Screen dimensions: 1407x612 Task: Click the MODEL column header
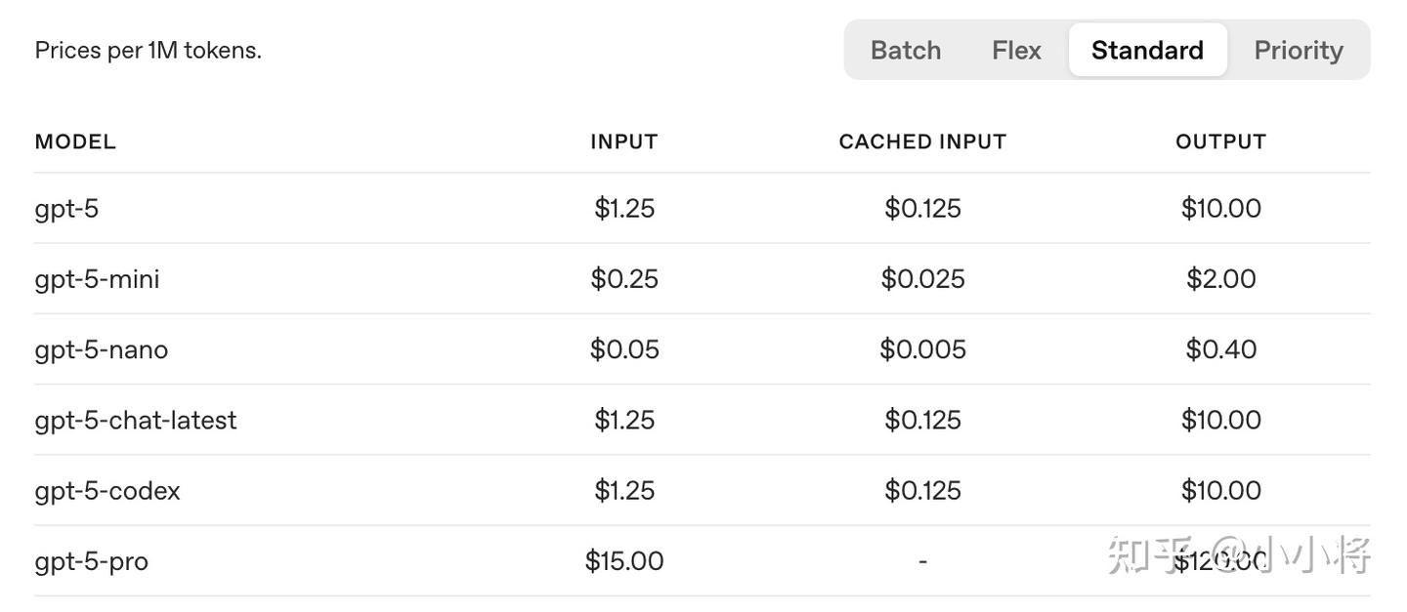click(75, 142)
